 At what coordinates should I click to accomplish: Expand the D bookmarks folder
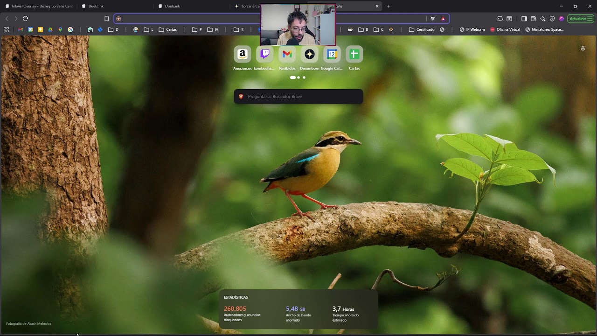113,29
